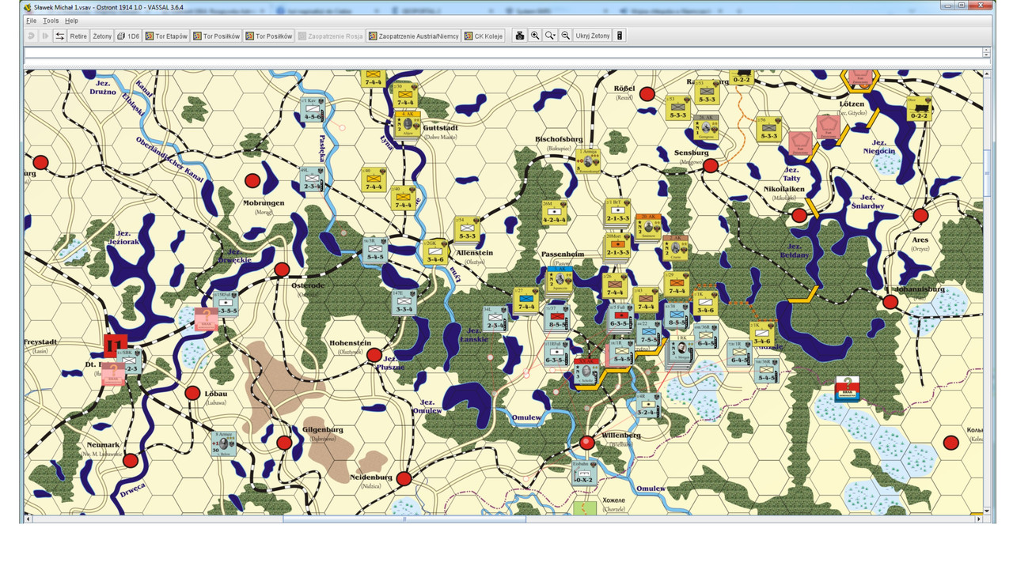The height and width of the screenshot is (566, 1013).
Task: Click the step-forward arrow icon in toolbar
Action: tap(45, 36)
